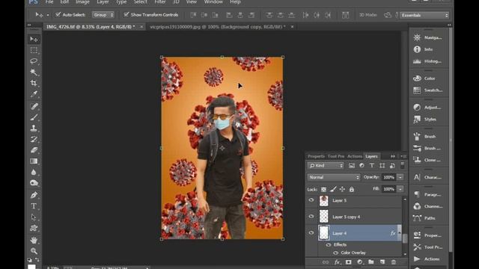The width and height of the screenshot is (479, 269).
Task: Select the Healing Brush tool
Action: 34,106
